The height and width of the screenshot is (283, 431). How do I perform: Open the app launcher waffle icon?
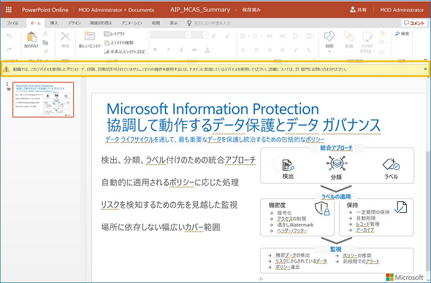9,10
